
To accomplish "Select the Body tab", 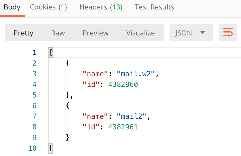I will point(12,7).
